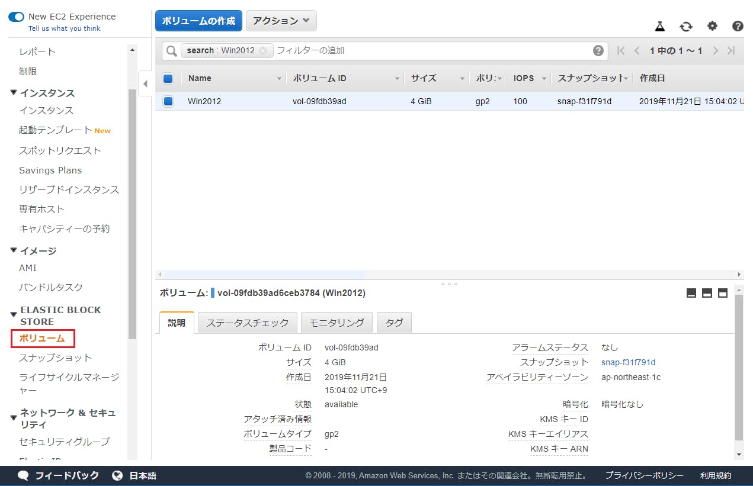Maximize the detail pane layout icon
The width and height of the screenshot is (753, 486).
[x=723, y=293]
